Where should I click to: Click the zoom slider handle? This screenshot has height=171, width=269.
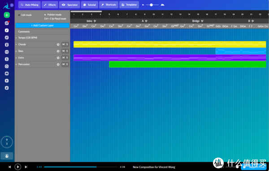coord(151,5)
